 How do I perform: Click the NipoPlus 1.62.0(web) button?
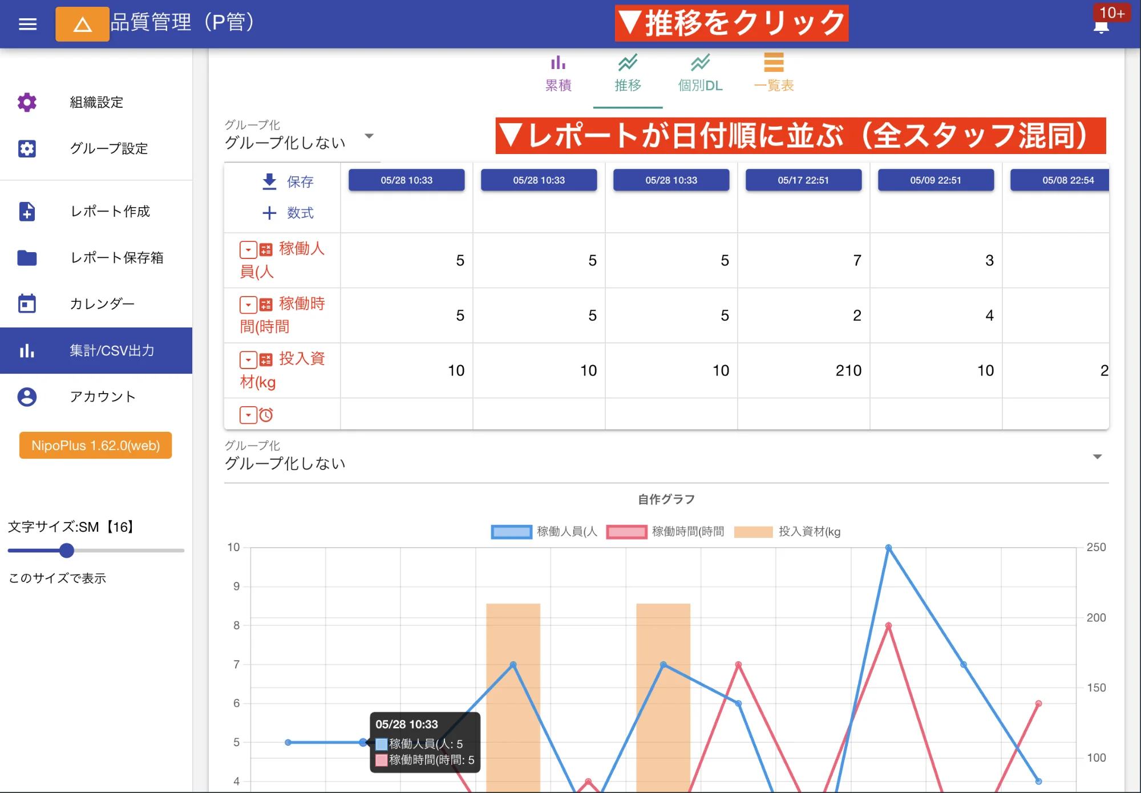click(95, 445)
